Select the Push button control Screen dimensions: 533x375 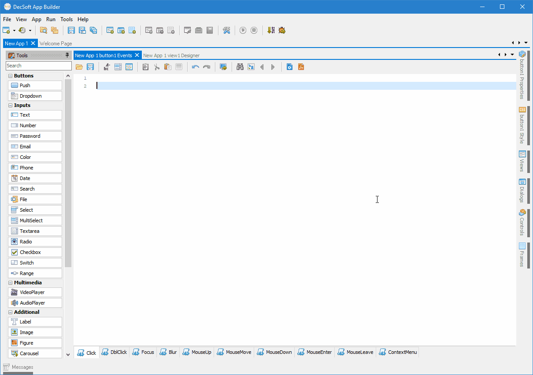coord(35,85)
